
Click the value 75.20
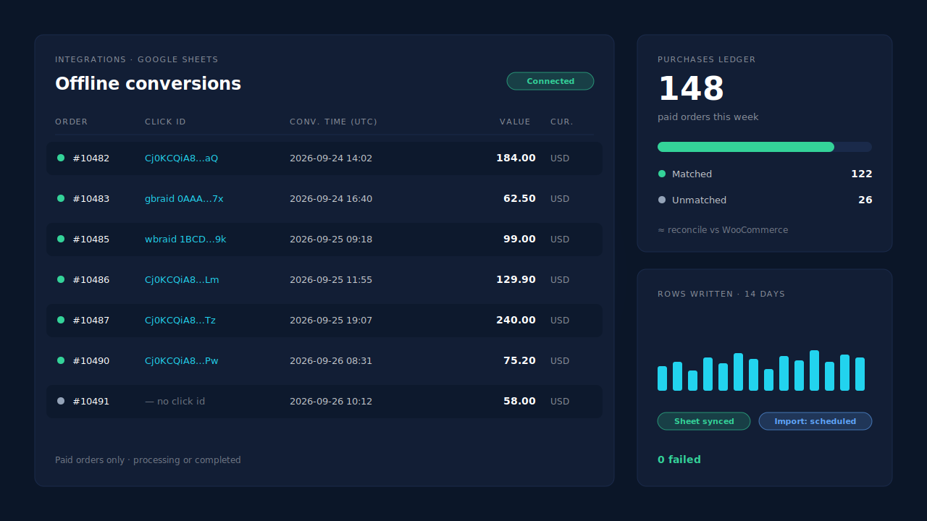pyautogui.click(x=519, y=360)
